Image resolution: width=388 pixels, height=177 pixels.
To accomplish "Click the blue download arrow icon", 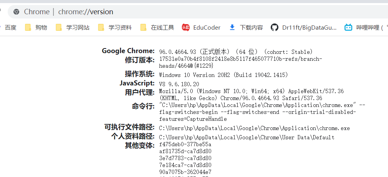I will (232, 27).
